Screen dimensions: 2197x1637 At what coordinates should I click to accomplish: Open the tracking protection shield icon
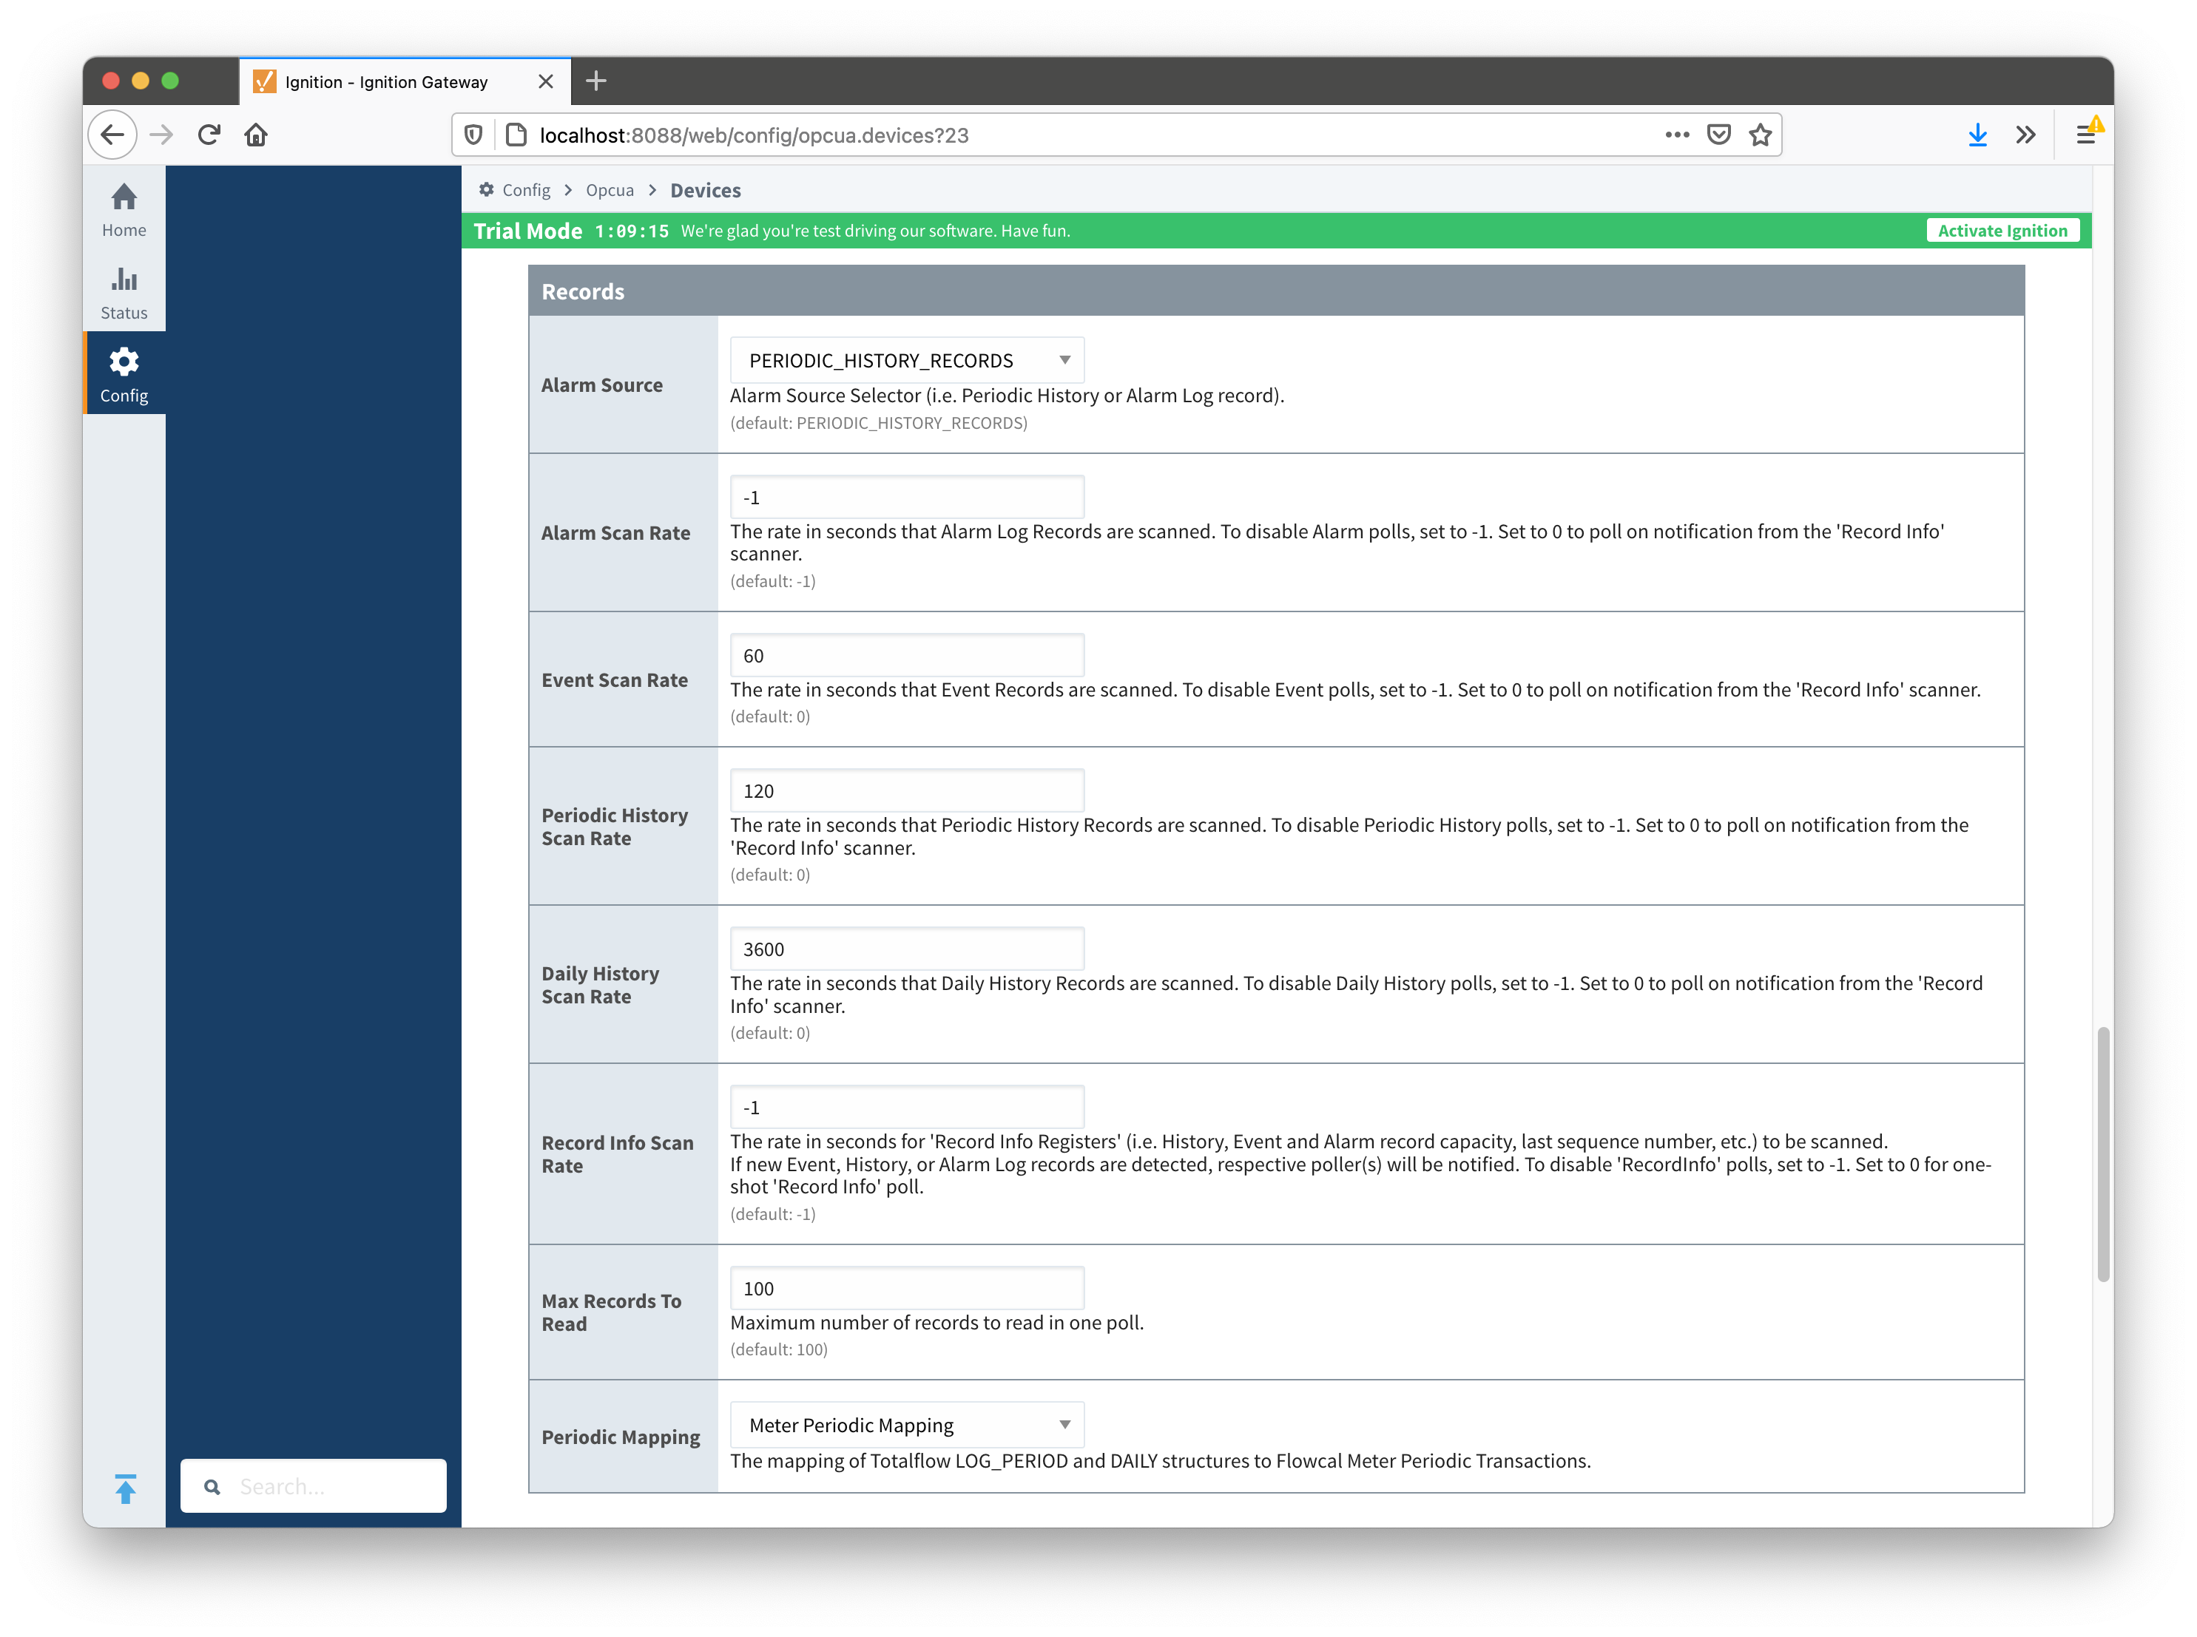pyautogui.click(x=474, y=135)
